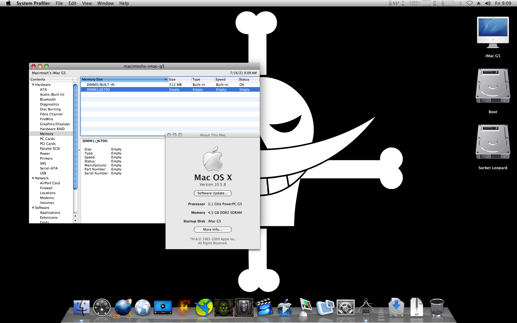Select Applications under Software
The width and height of the screenshot is (517, 323).
[50, 213]
